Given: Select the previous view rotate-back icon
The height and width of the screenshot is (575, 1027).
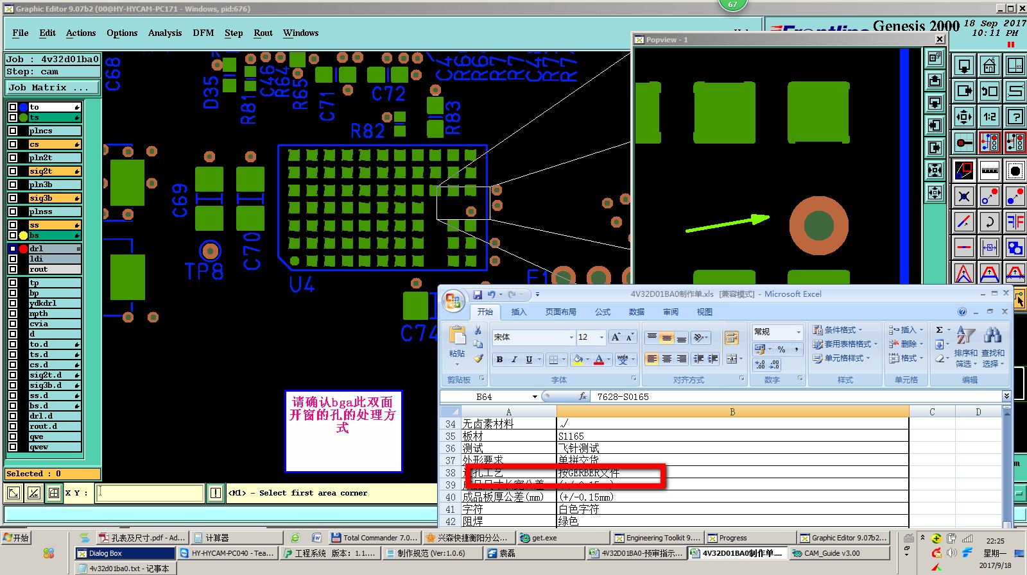Looking at the screenshot, I should point(989,91).
